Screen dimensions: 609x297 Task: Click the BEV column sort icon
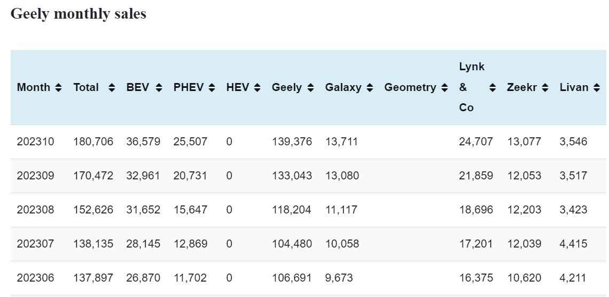pyautogui.click(x=159, y=87)
